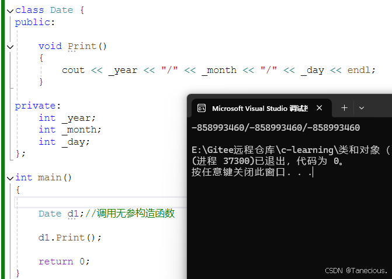Viewport: 392px width, 279px height.
Task: Click endl at the end of the cout line
Action: pyautogui.click(x=359, y=70)
